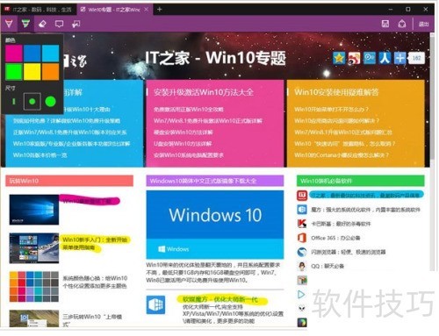The height and width of the screenshot is (336, 439).
Task: Choose the smallest highlighter size
Action: click(x=14, y=102)
